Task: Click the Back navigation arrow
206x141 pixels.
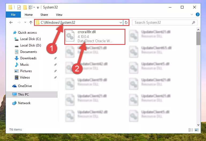Action: tap(11, 22)
